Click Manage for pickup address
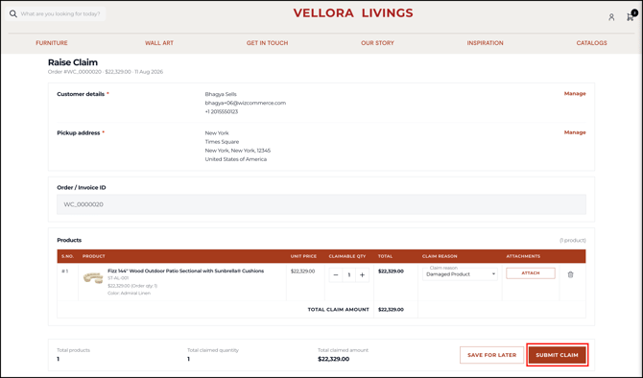 tap(575, 132)
